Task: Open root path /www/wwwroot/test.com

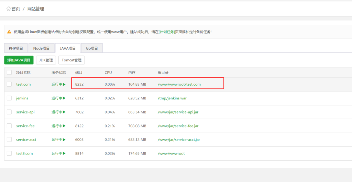Action: click(179, 84)
